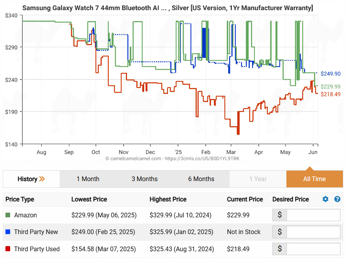This screenshot has height=259, width=346.
Task: Click the $218.49 red price label on chart
Action: pos(330,94)
